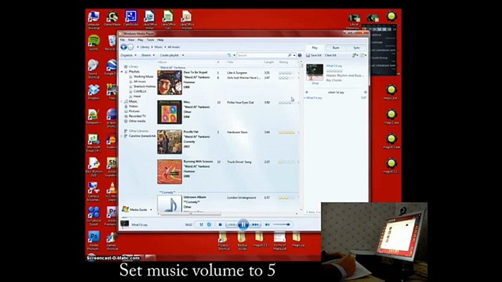This screenshot has height=282, width=502.
Task: Open the Tools menu
Action: [x=150, y=40]
